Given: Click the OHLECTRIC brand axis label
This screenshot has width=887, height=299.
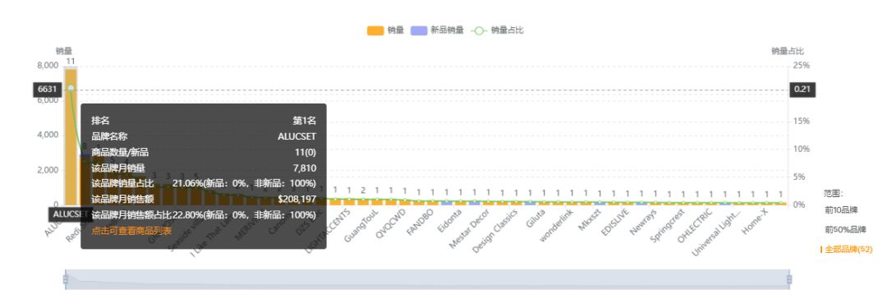Looking at the screenshot, I should [694, 225].
